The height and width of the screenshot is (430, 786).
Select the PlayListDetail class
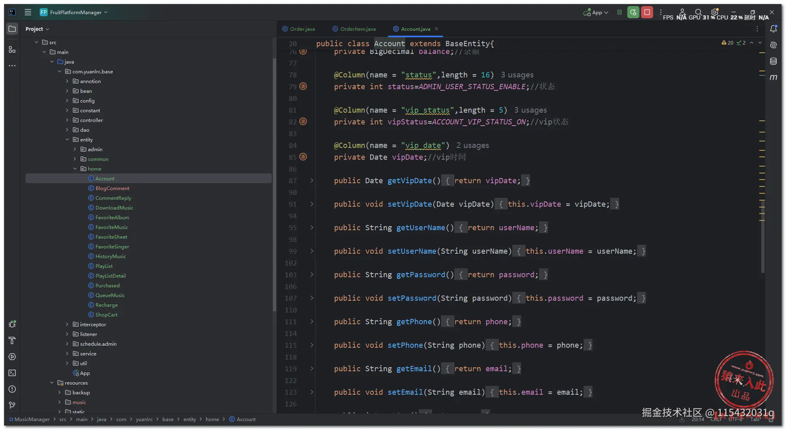(x=111, y=276)
